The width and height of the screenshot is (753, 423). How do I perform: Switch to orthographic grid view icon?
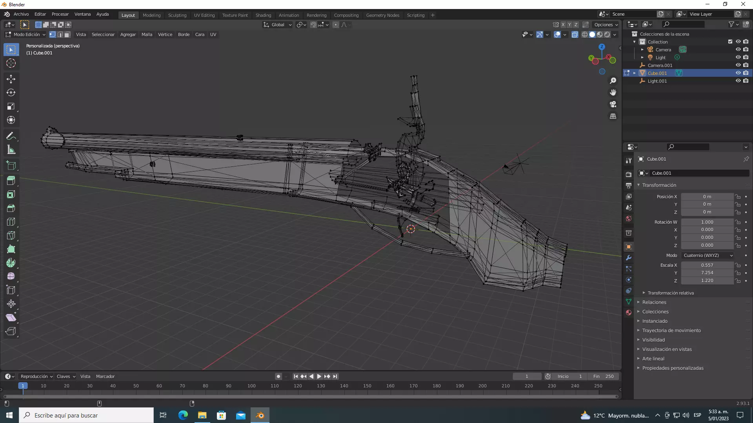tap(613, 116)
